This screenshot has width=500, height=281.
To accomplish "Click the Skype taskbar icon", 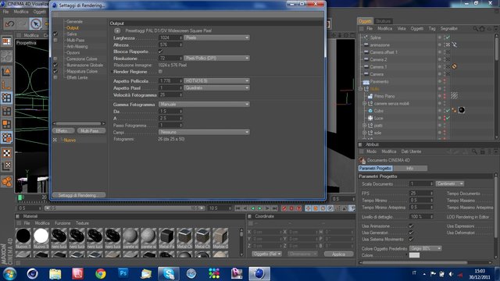I will [169, 273].
